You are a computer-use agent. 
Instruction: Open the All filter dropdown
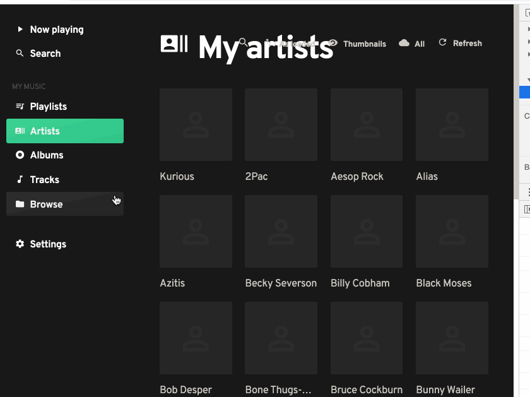coord(420,44)
